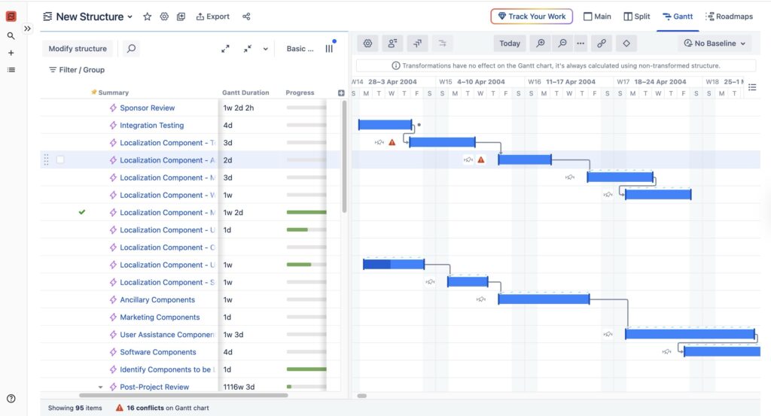Image resolution: width=771 pixels, height=416 pixels.
Task: Zoom in on the Gantt timeline
Action: click(x=540, y=43)
